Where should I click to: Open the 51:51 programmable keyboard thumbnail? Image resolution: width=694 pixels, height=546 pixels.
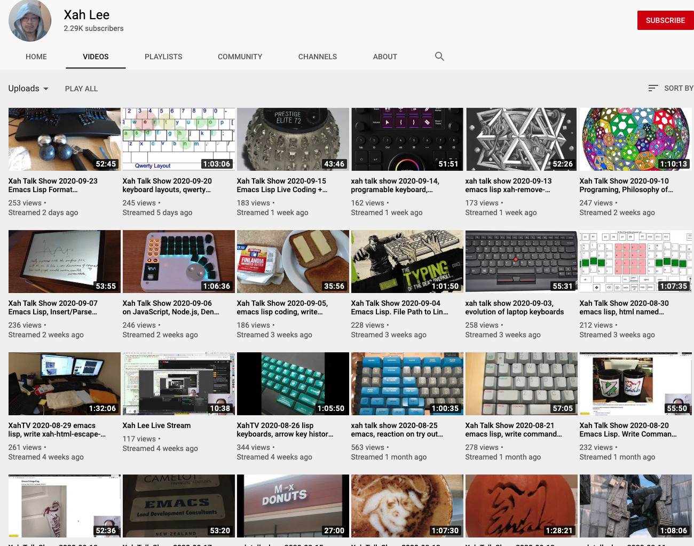pos(407,139)
